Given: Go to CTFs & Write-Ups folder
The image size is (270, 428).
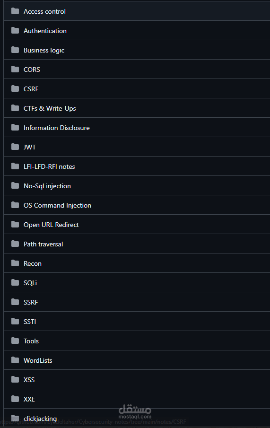Looking at the screenshot, I should pyautogui.click(x=50, y=108).
